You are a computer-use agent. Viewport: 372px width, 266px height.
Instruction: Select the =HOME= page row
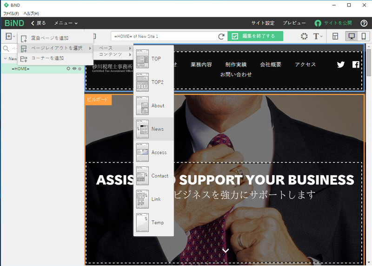coord(42,68)
